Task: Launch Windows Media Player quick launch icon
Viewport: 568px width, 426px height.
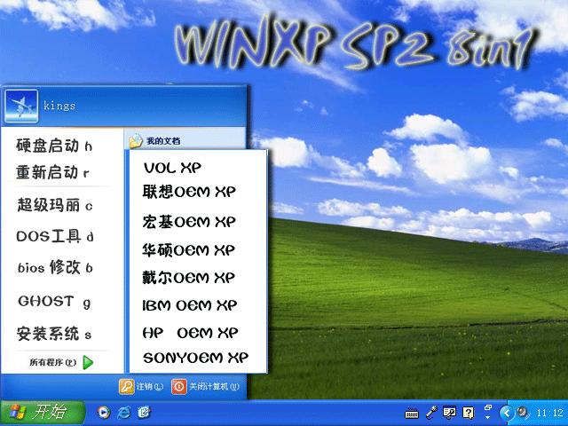Action: (x=104, y=413)
